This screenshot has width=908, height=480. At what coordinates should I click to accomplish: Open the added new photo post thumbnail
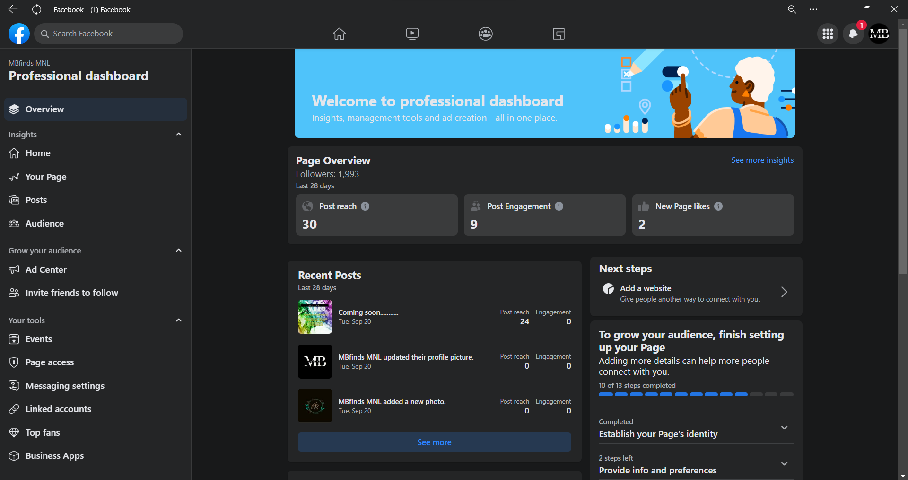pyautogui.click(x=315, y=406)
